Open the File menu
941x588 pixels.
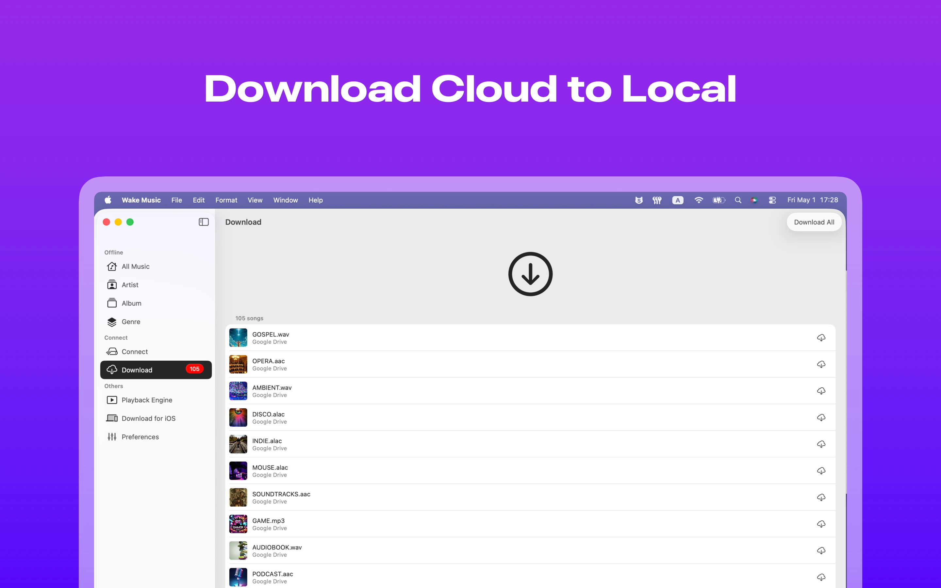(176, 200)
